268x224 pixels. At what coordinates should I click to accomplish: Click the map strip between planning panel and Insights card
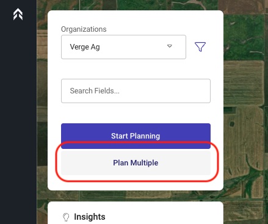(x=136, y=196)
